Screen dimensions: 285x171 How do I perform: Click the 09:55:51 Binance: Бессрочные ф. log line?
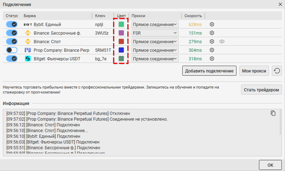(53, 148)
